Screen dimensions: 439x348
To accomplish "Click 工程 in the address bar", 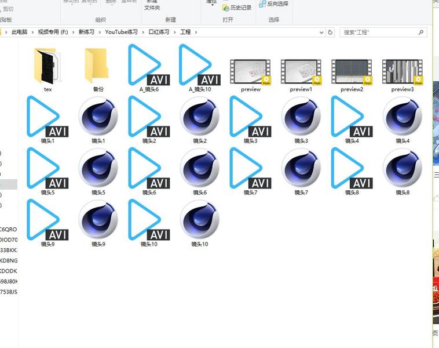I will (185, 32).
